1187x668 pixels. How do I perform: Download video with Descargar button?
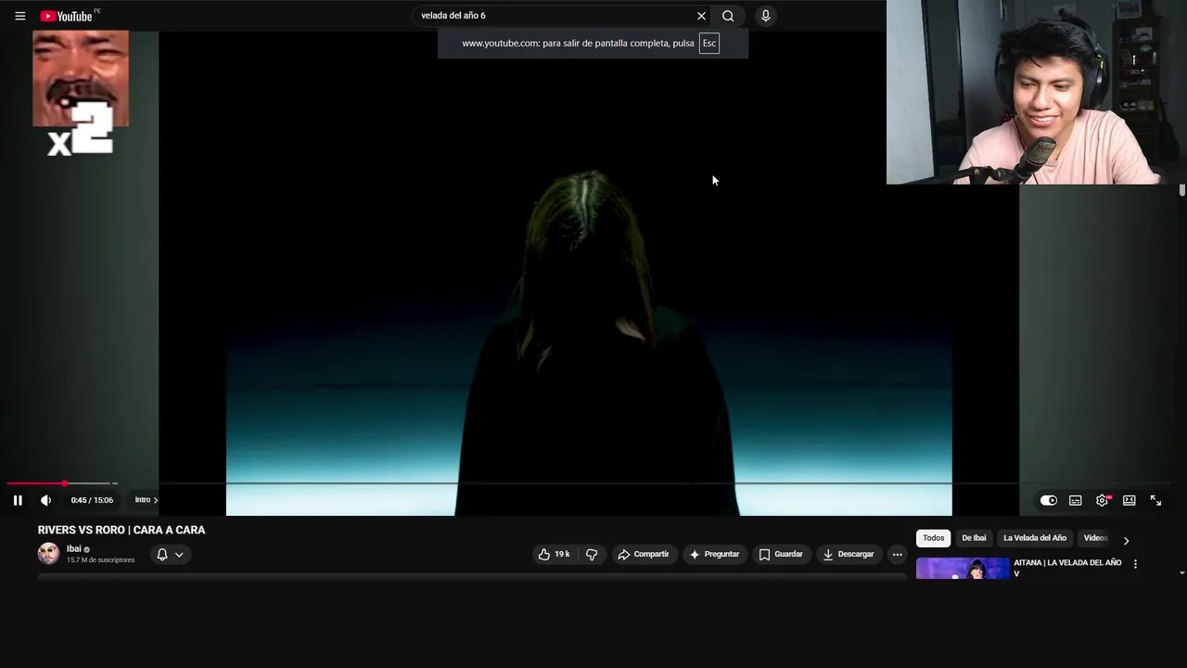(848, 554)
